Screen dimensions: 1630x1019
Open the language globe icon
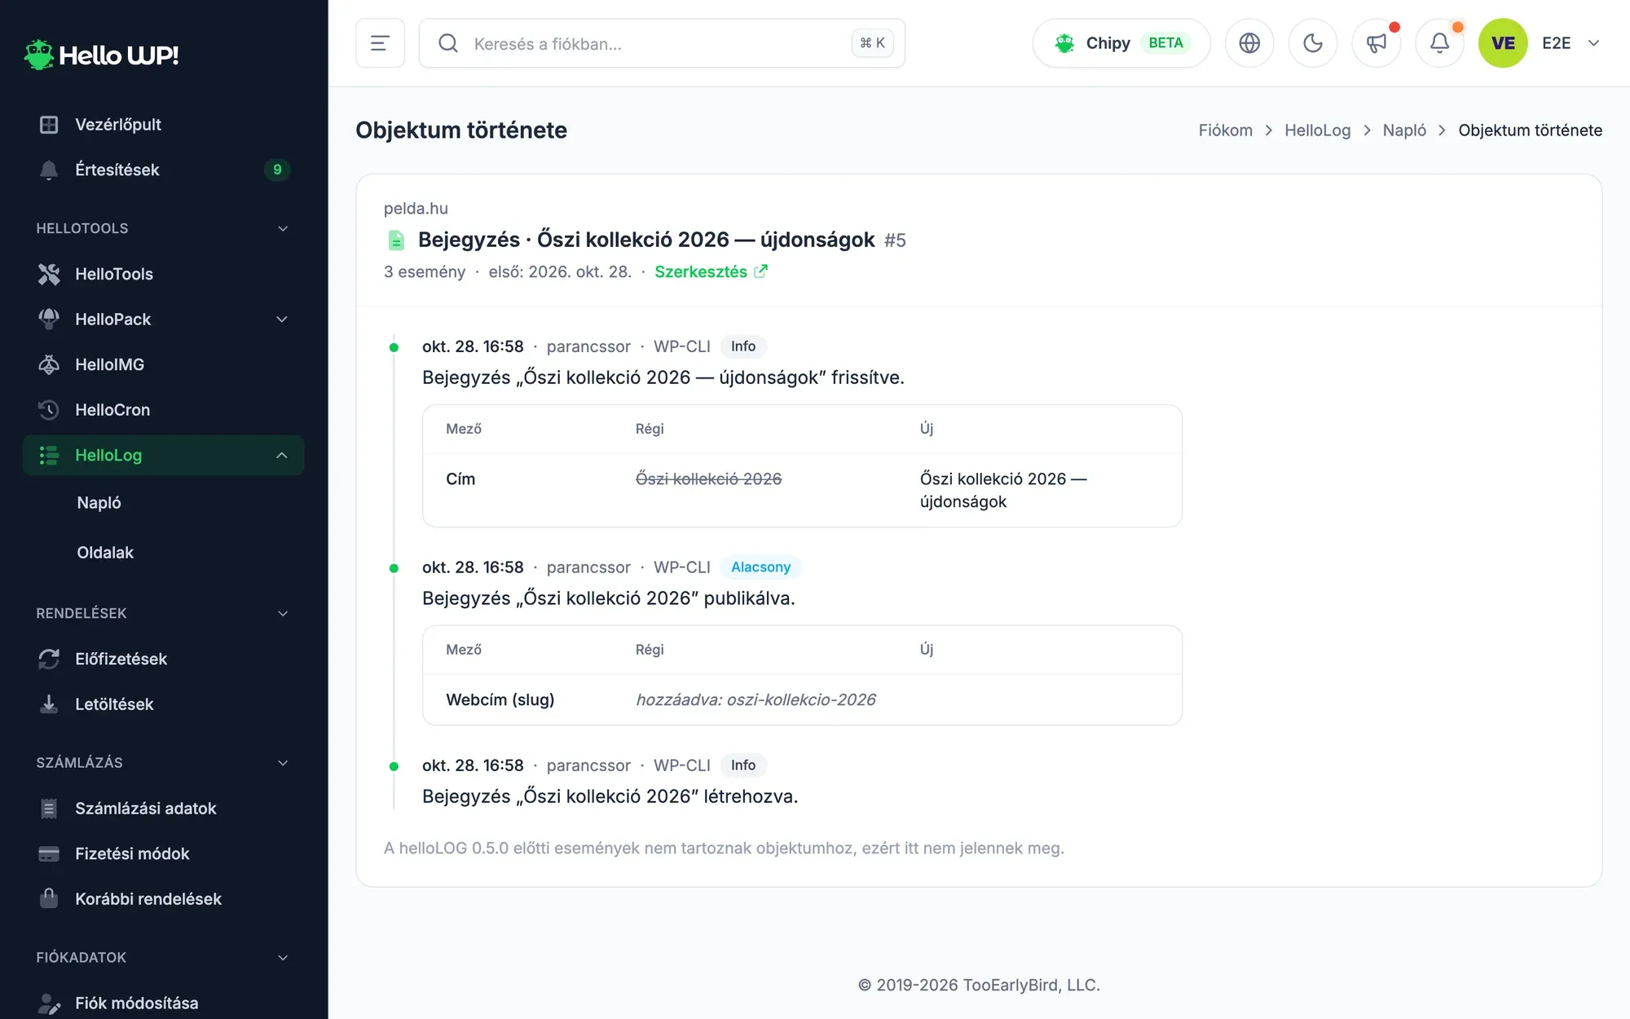[x=1249, y=43]
